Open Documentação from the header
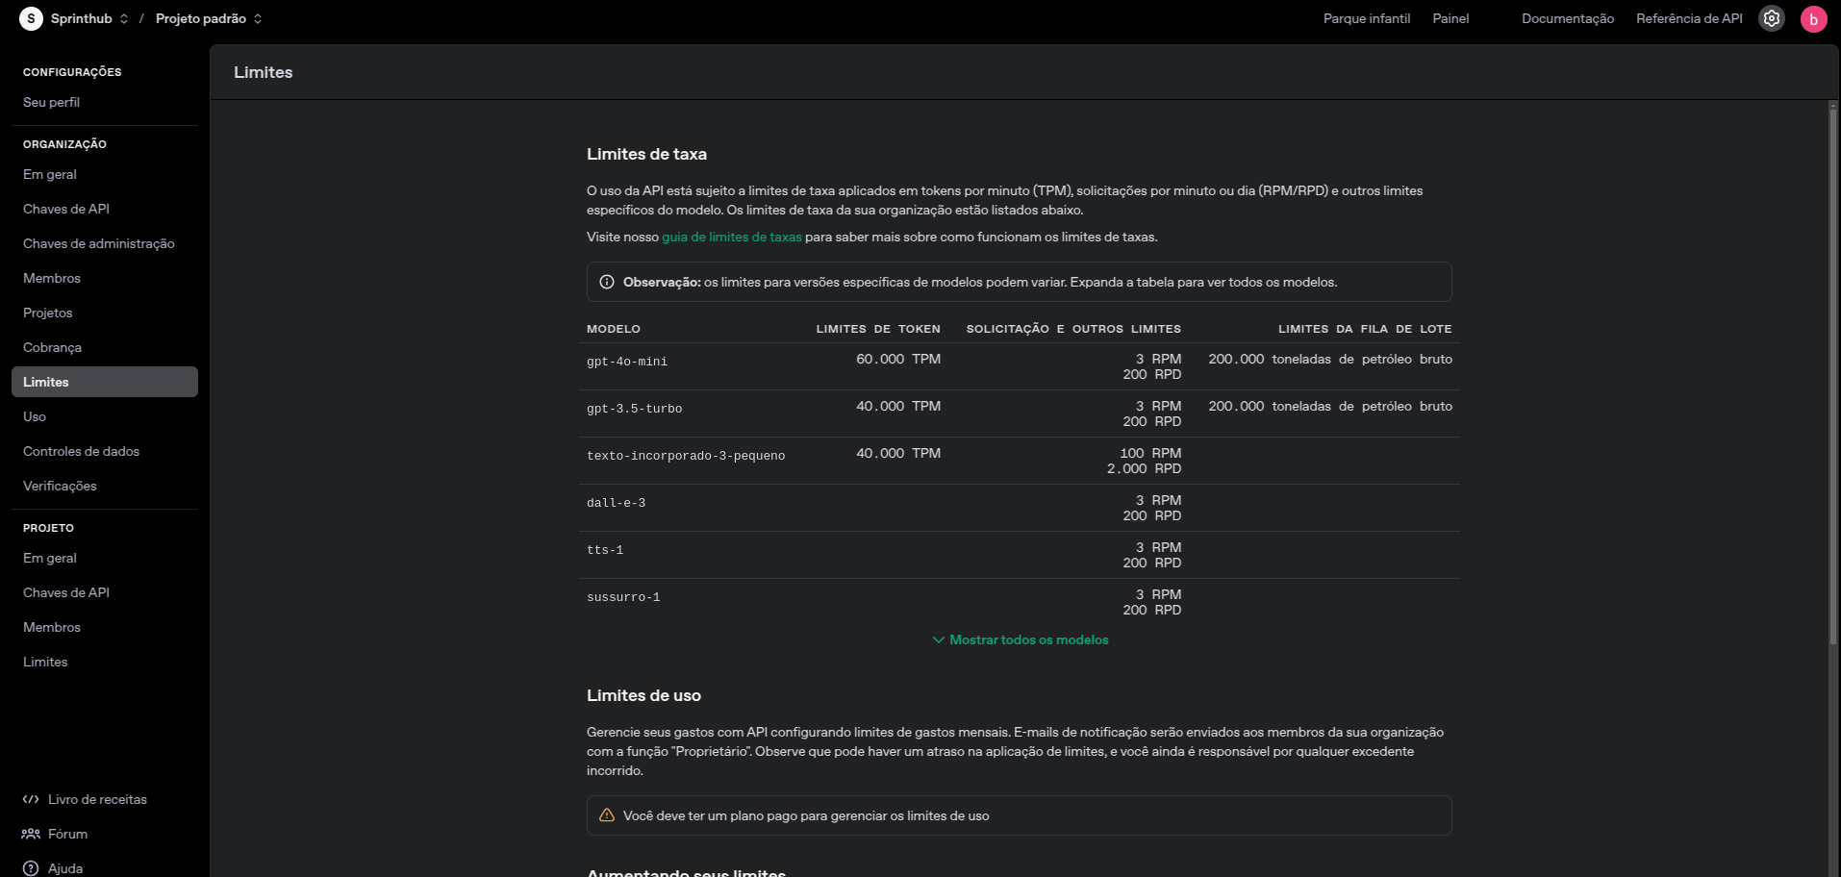 [1567, 18]
